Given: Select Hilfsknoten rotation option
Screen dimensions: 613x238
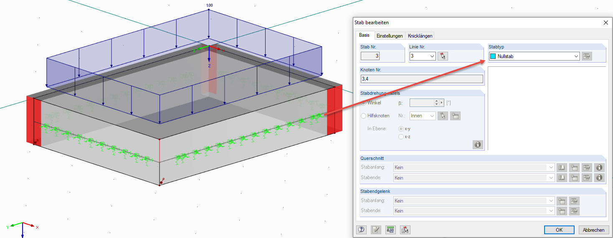Looking at the screenshot, I should click(x=364, y=116).
